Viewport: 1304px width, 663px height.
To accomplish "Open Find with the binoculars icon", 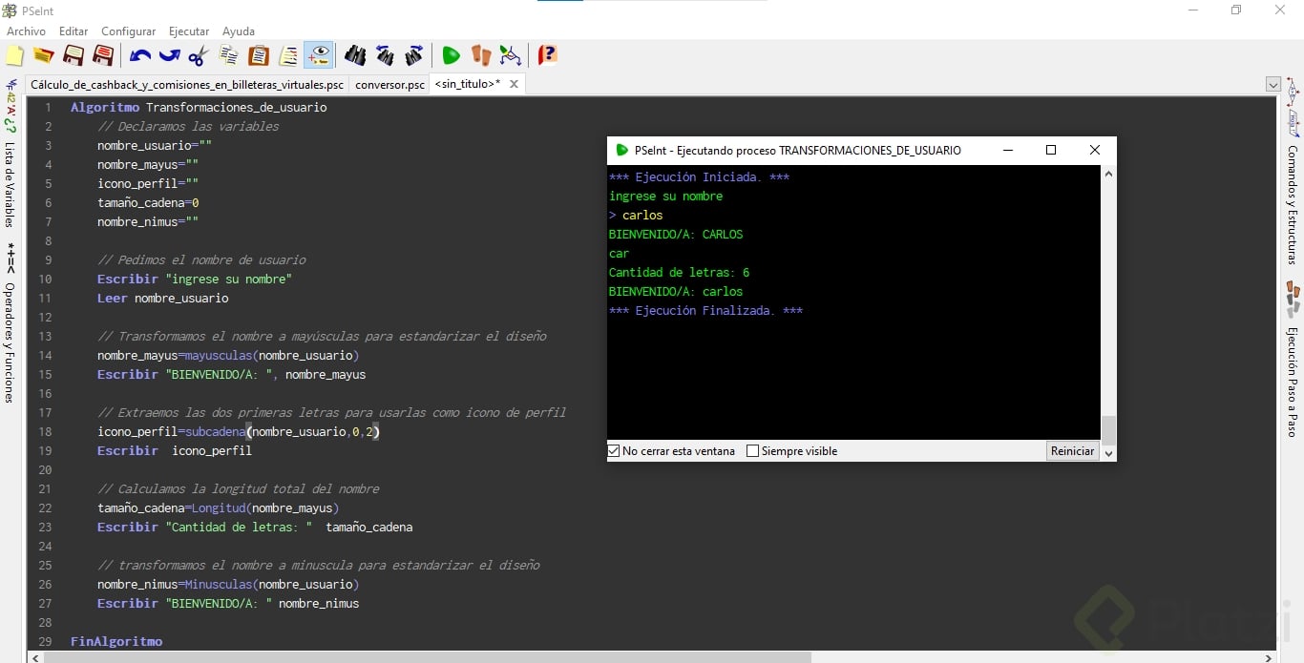I will (355, 55).
